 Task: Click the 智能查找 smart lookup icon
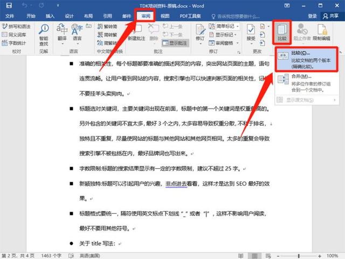pyautogui.click(x=44, y=35)
